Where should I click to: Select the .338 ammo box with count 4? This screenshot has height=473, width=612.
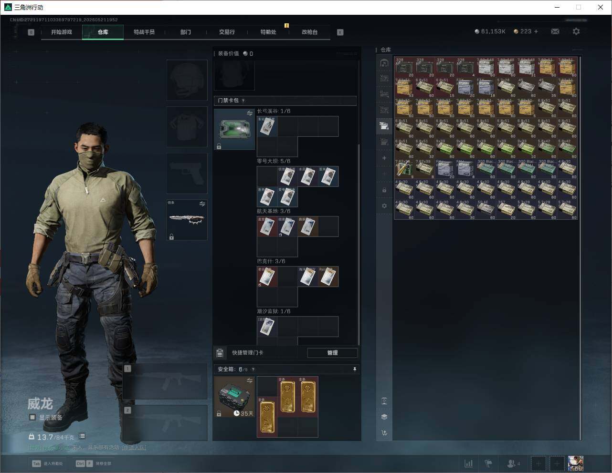(x=465, y=67)
